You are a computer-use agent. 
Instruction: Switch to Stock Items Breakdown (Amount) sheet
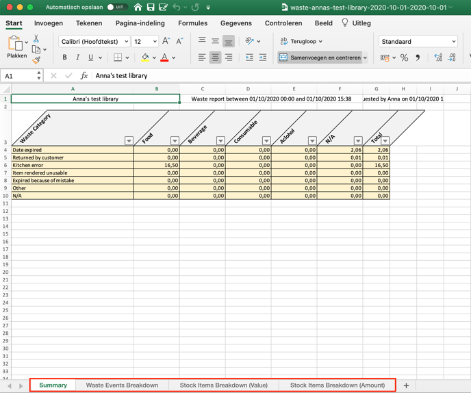click(338, 385)
